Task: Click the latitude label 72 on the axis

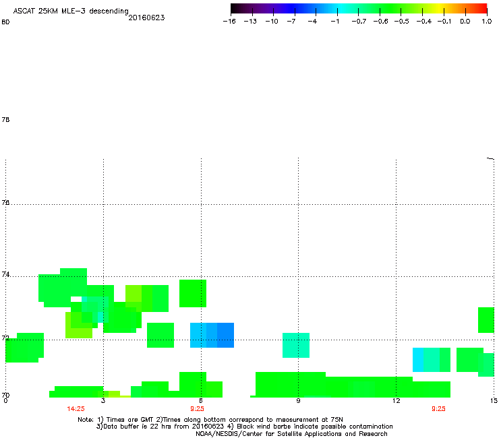Action: coord(5,338)
